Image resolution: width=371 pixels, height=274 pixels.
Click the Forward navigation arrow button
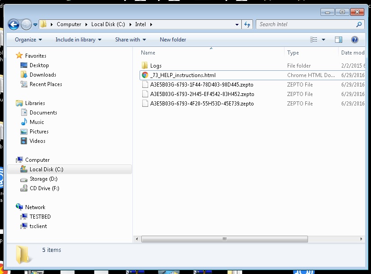pyautogui.click(x=26, y=24)
